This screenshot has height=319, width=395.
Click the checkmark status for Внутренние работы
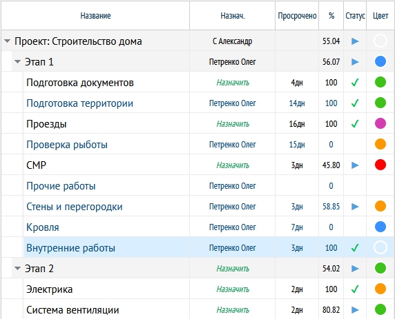tap(355, 248)
